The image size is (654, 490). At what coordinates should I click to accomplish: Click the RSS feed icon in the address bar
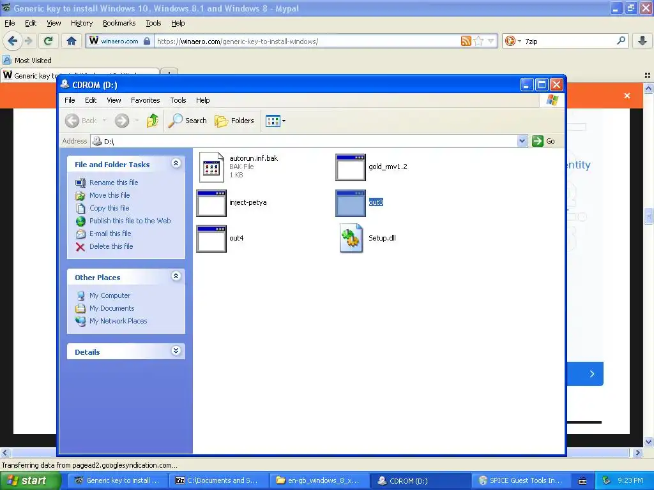coord(466,41)
